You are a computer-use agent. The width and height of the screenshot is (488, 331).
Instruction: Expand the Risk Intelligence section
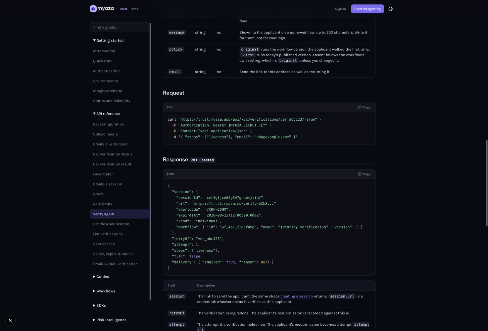(110, 320)
